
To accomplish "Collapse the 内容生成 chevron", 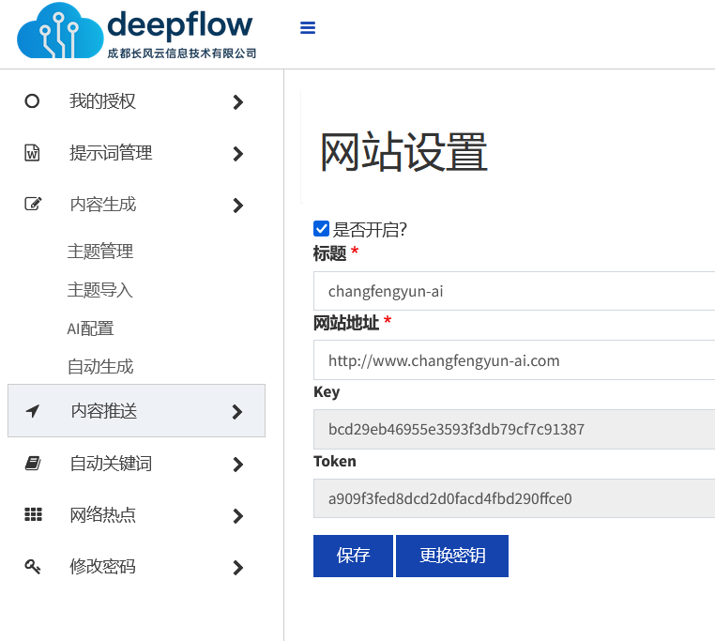I will point(237,206).
